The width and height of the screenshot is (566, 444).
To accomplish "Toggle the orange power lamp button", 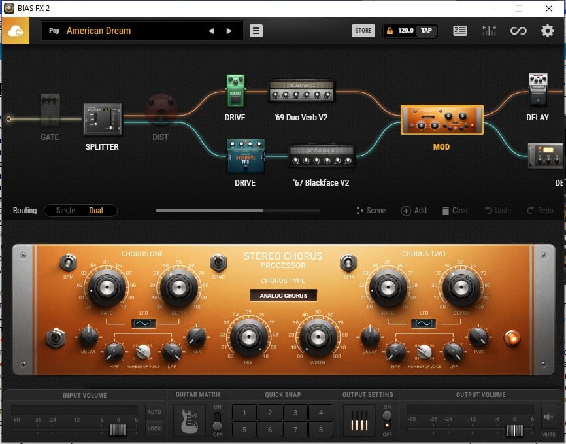I will point(512,339).
